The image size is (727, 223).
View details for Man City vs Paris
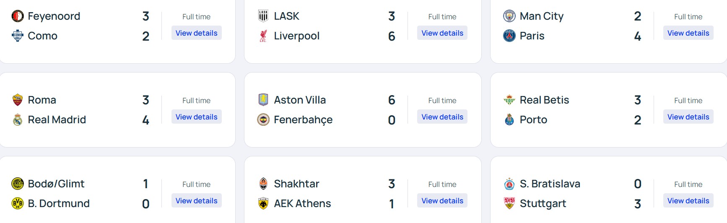688,33
